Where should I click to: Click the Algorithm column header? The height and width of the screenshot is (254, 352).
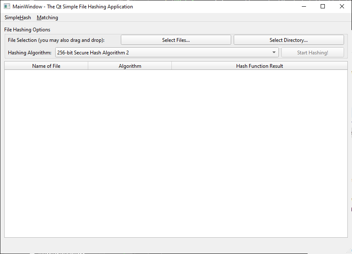coord(130,66)
